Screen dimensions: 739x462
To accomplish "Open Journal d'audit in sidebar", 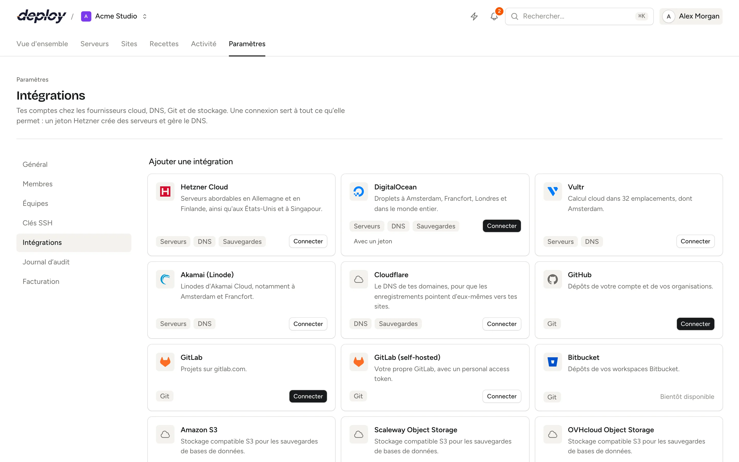I will coord(74,262).
